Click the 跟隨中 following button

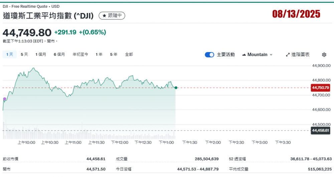[112, 16]
